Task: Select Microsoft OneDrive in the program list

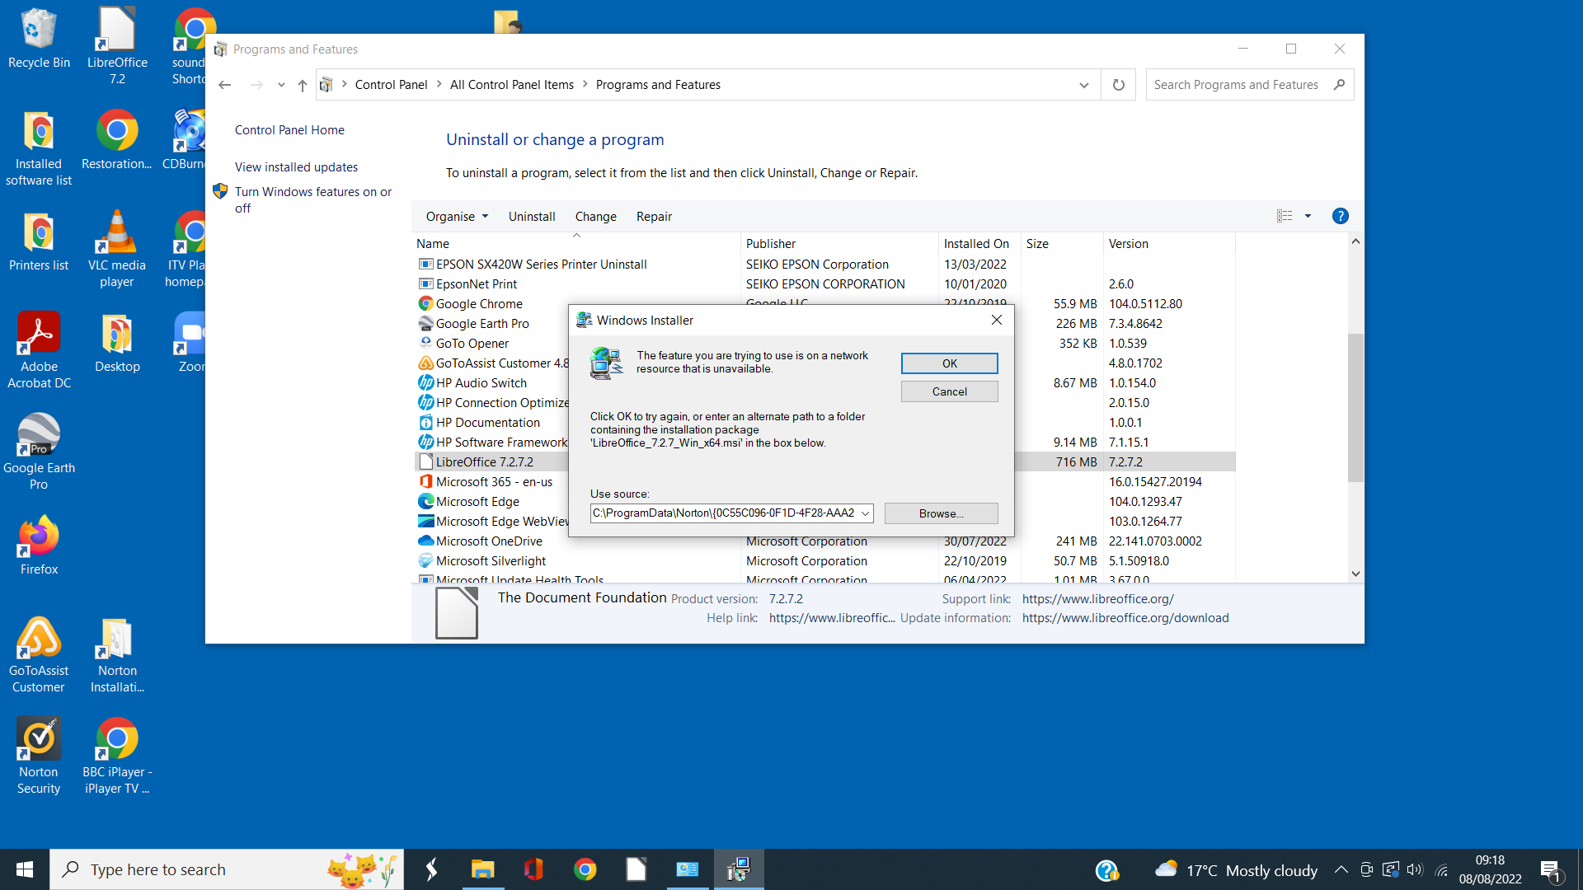Action: click(489, 541)
